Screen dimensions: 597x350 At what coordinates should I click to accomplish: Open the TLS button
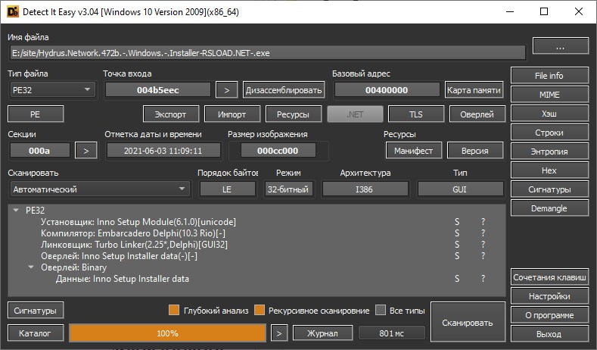point(415,114)
